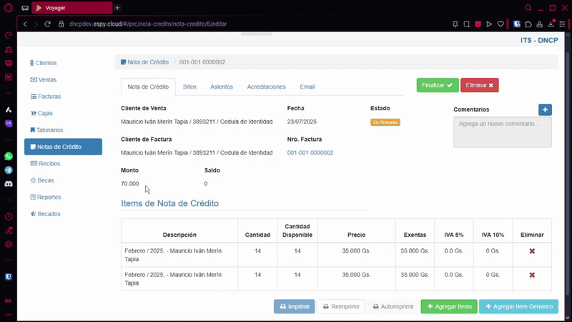Click the ITS - DNCP header title

click(x=539, y=40)
